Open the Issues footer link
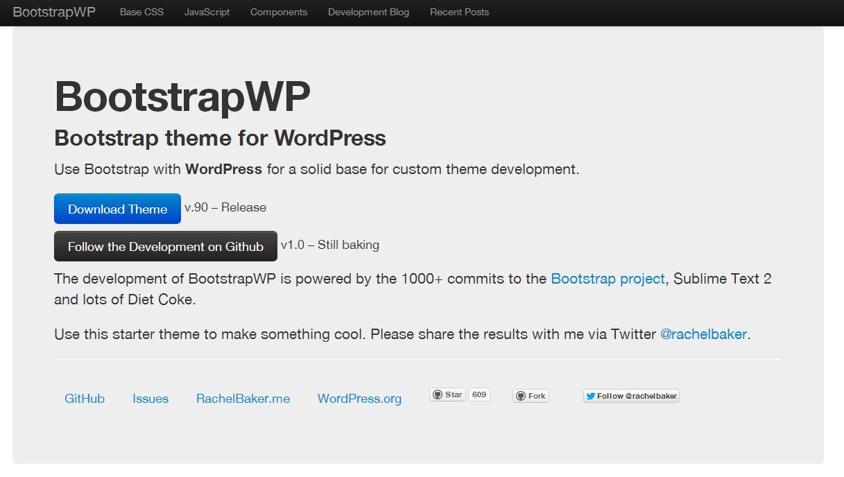 (x=150, y=399)
